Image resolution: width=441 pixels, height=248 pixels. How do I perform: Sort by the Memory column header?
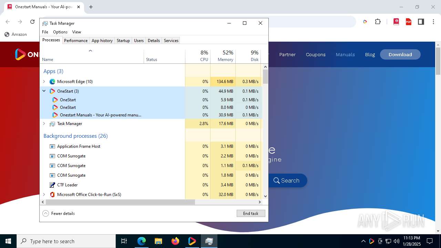223,56
